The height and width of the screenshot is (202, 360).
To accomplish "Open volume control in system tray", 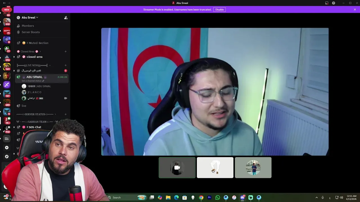I will pyautogui.click(x=341, y=198).
